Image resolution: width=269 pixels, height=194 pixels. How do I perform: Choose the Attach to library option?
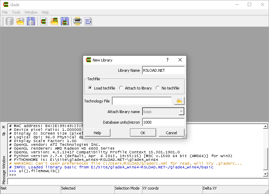[x=121, y=88]
